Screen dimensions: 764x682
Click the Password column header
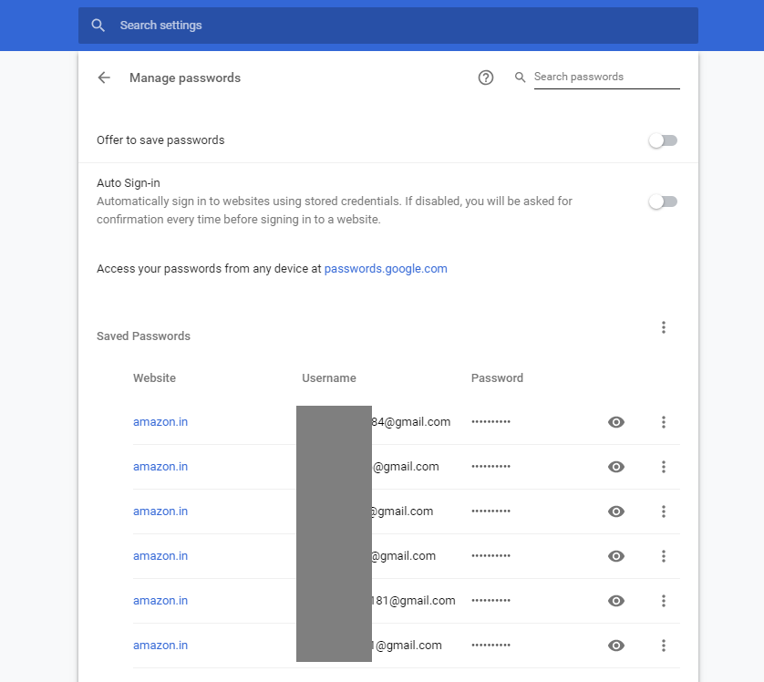coord(497,378)
